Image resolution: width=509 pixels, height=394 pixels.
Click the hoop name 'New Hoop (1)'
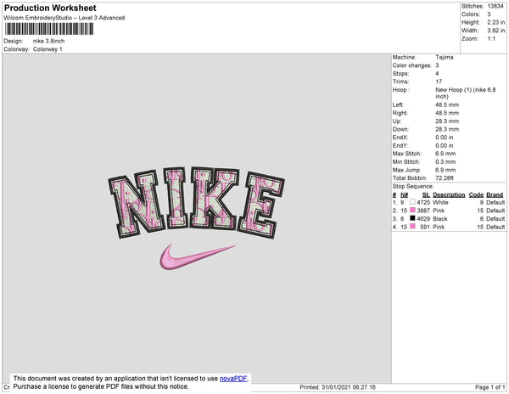pos(454,90)
